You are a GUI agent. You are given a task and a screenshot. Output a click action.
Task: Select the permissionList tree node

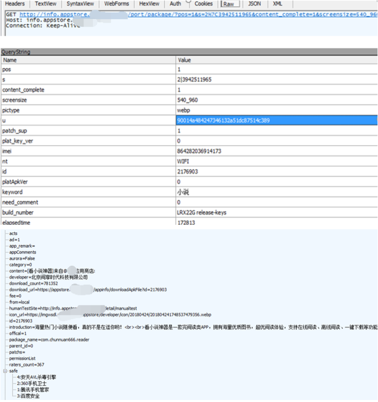point(22,358)
